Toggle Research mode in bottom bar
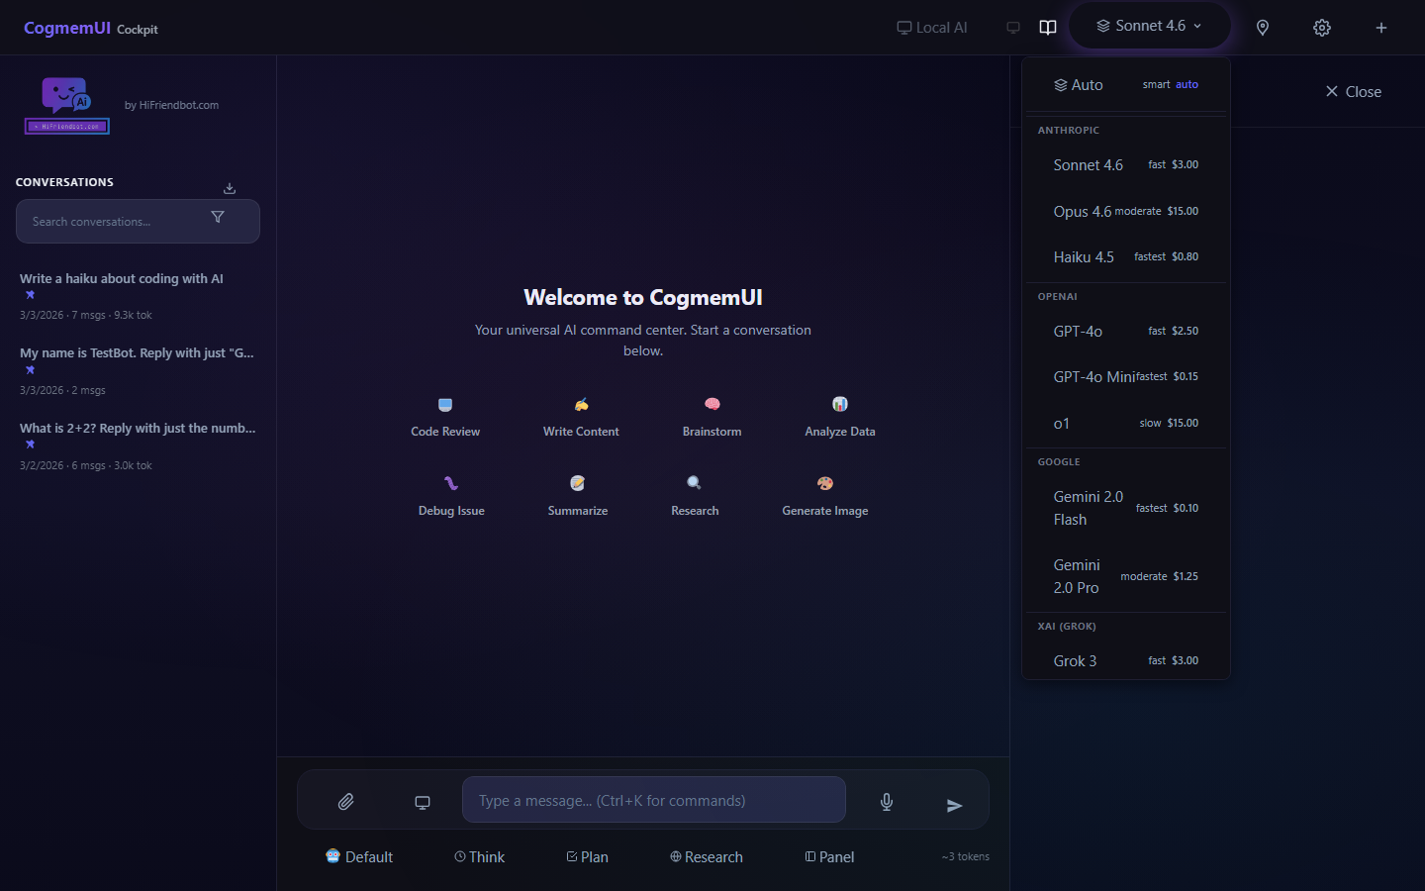1425x891 pixels. point(707,857)
